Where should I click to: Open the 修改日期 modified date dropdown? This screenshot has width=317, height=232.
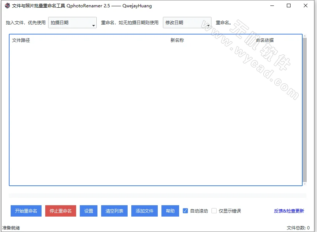click(187, 22)
